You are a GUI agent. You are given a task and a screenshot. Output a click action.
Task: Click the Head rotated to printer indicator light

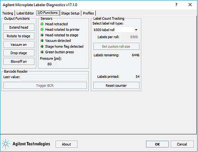(42, 30)
